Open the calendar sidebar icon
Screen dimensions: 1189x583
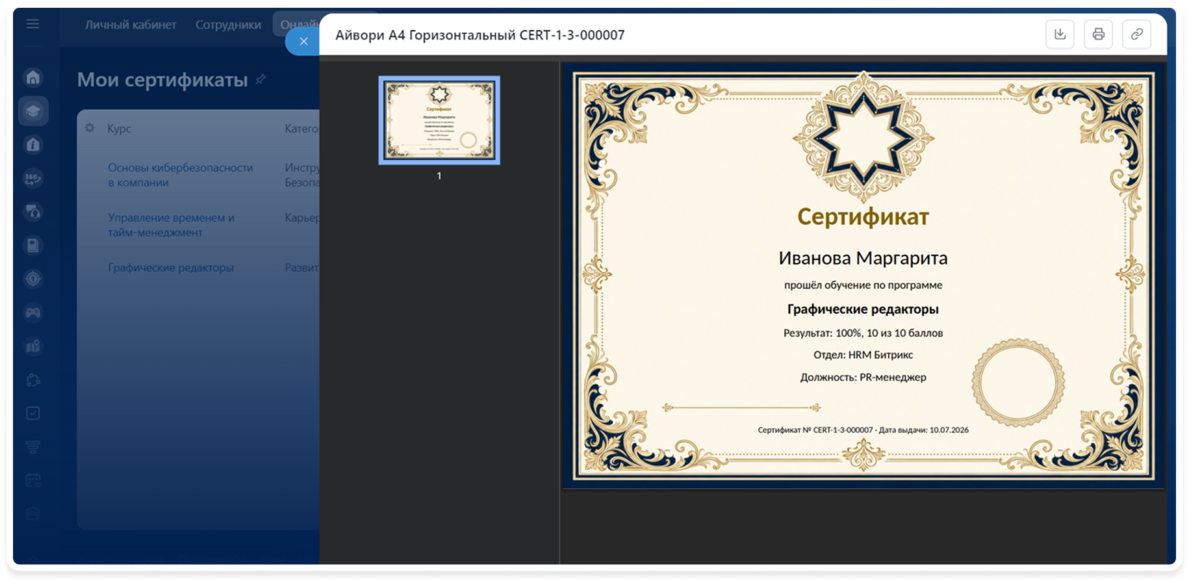(33, 481)
